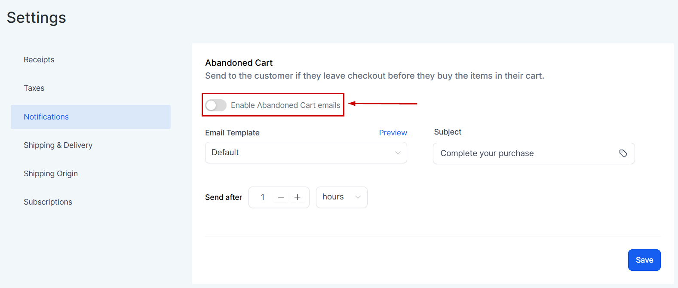Click the tag icon in Subject field

[623, 153]
